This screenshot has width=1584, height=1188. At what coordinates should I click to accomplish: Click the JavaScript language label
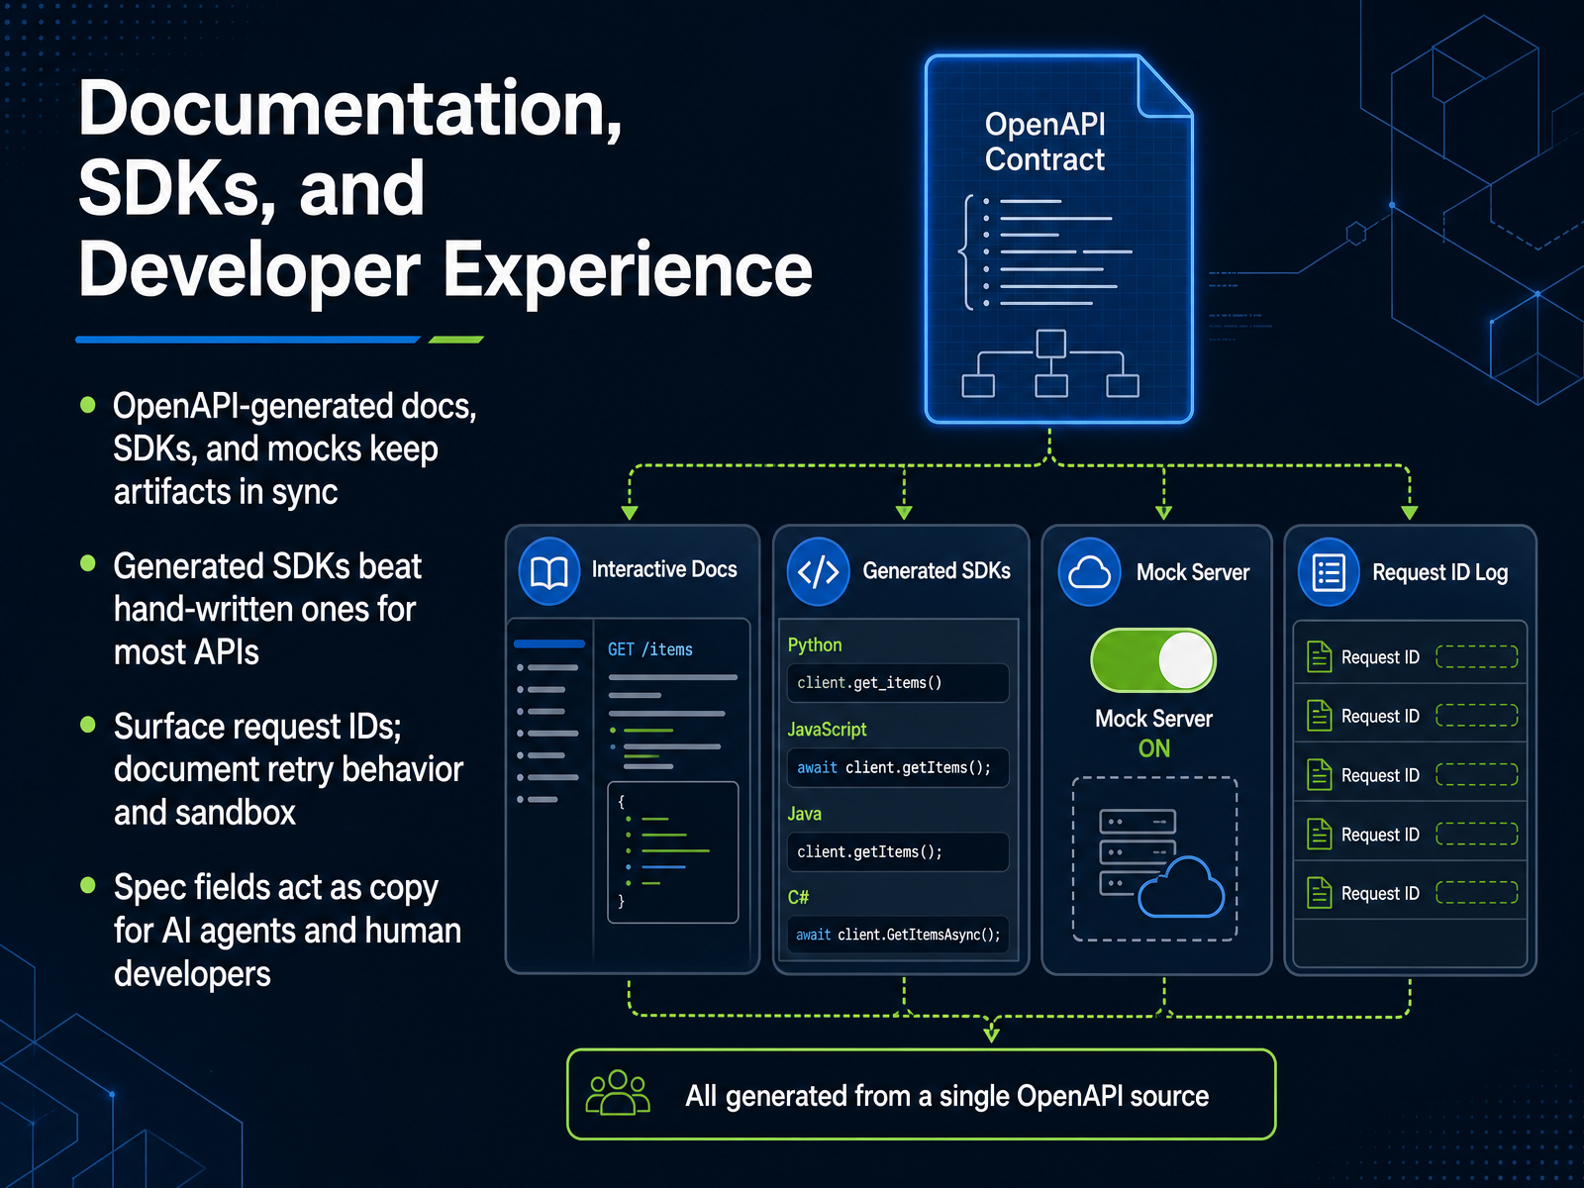827,730
